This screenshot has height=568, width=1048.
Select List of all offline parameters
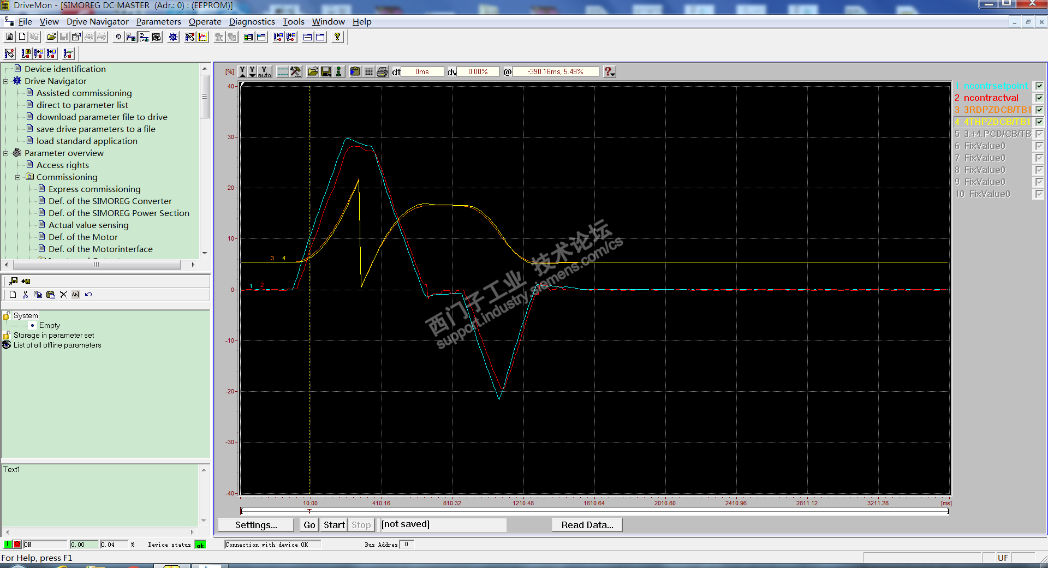pos(57,345)
